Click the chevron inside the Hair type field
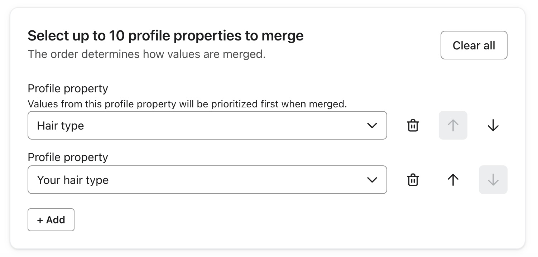This screenshot has height=257, width=538. coord(372,125)
